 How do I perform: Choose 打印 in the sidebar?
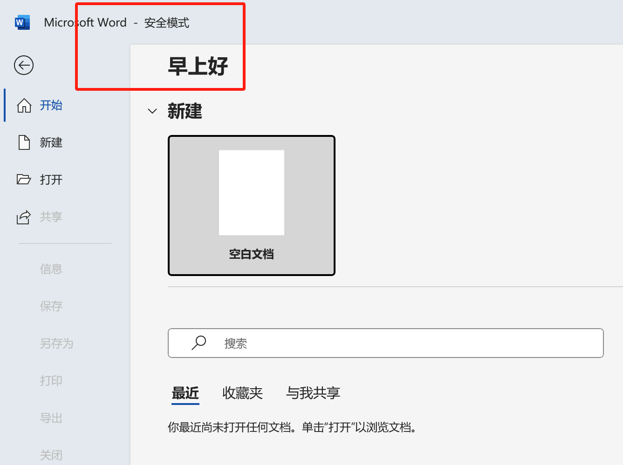[51, 381]
